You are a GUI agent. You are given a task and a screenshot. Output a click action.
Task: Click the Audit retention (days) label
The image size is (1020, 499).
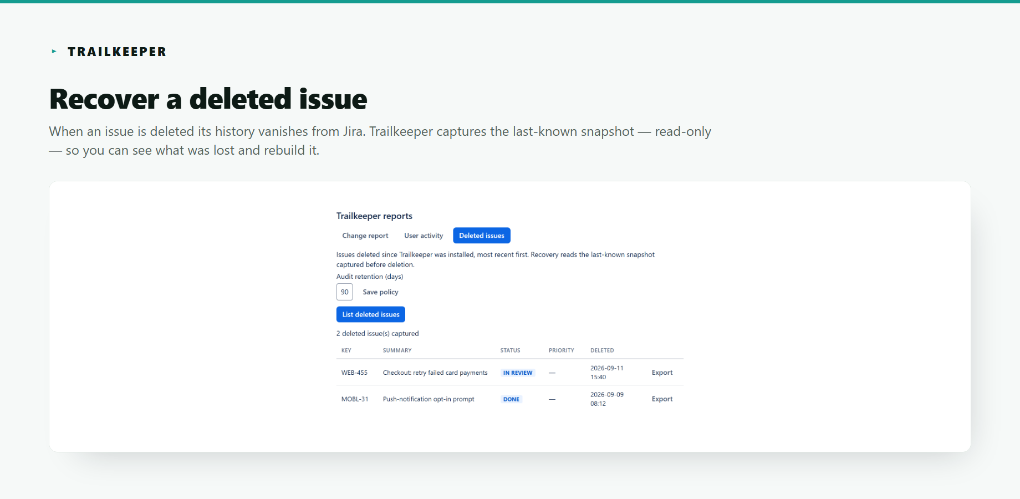370,277
